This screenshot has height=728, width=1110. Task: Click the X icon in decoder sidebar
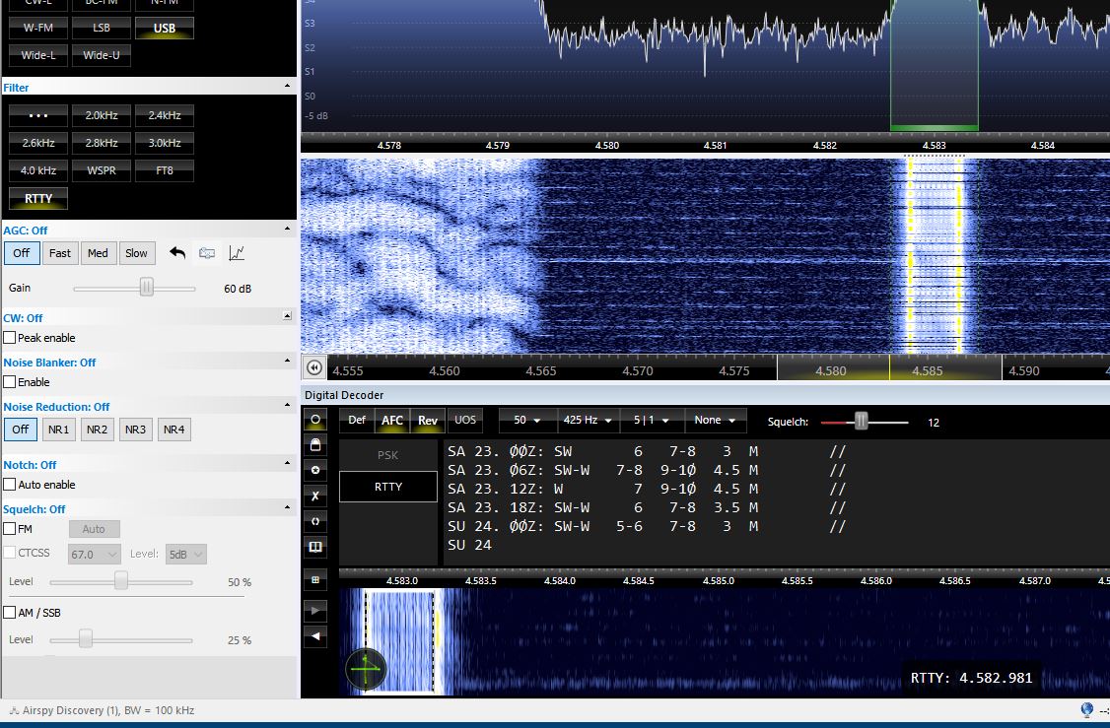point(315,496)
